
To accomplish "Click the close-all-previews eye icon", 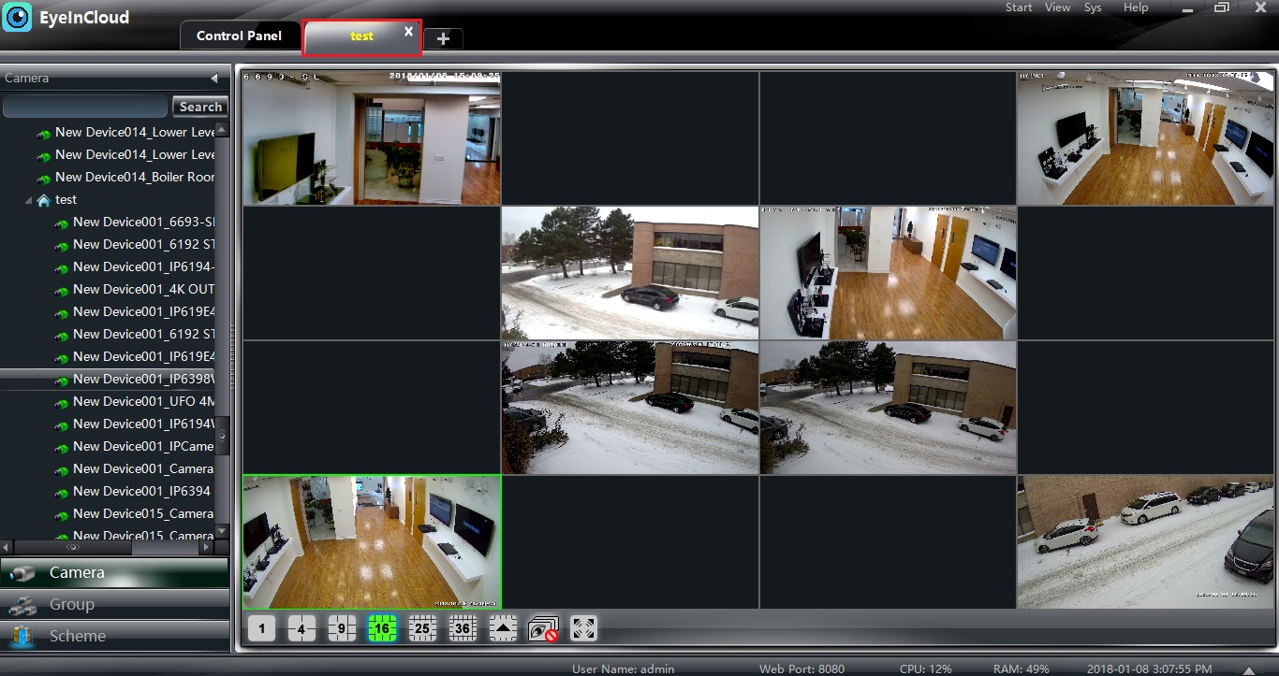I will click(x=543, y=629).
